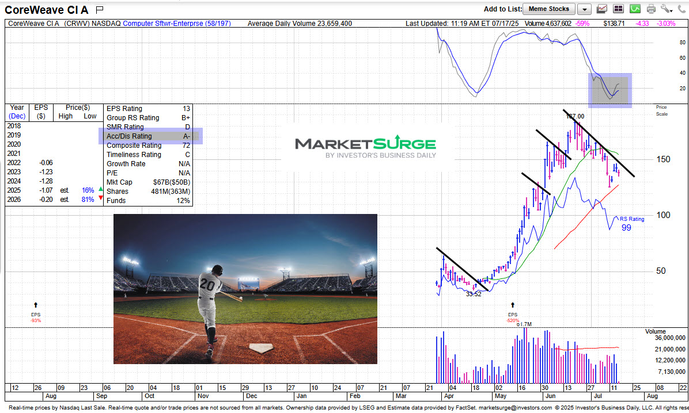The width and height of the screenshot is (689, 413).
Task: Click the green line chart icon
Action: coord(634,9)
